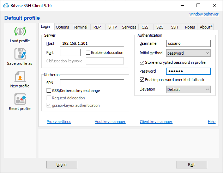Maximize the Bitvise SSH Client window
223x173 pixels.
(198, 5)
